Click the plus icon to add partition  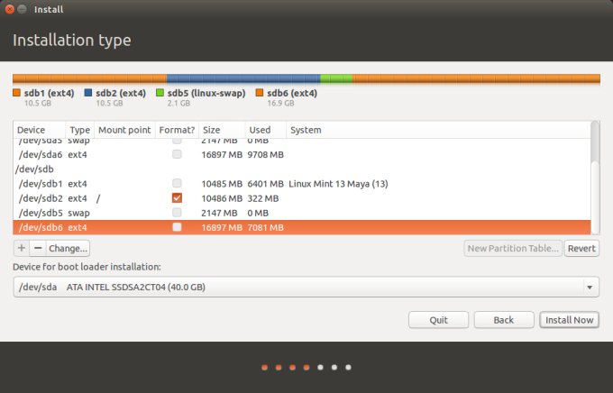22,248
